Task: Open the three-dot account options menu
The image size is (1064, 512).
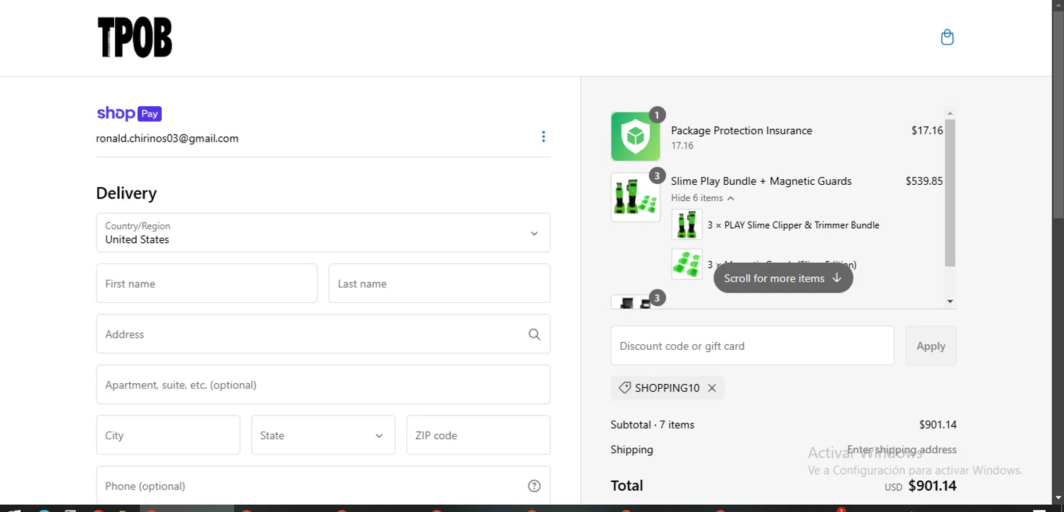Action: point(543,137)
